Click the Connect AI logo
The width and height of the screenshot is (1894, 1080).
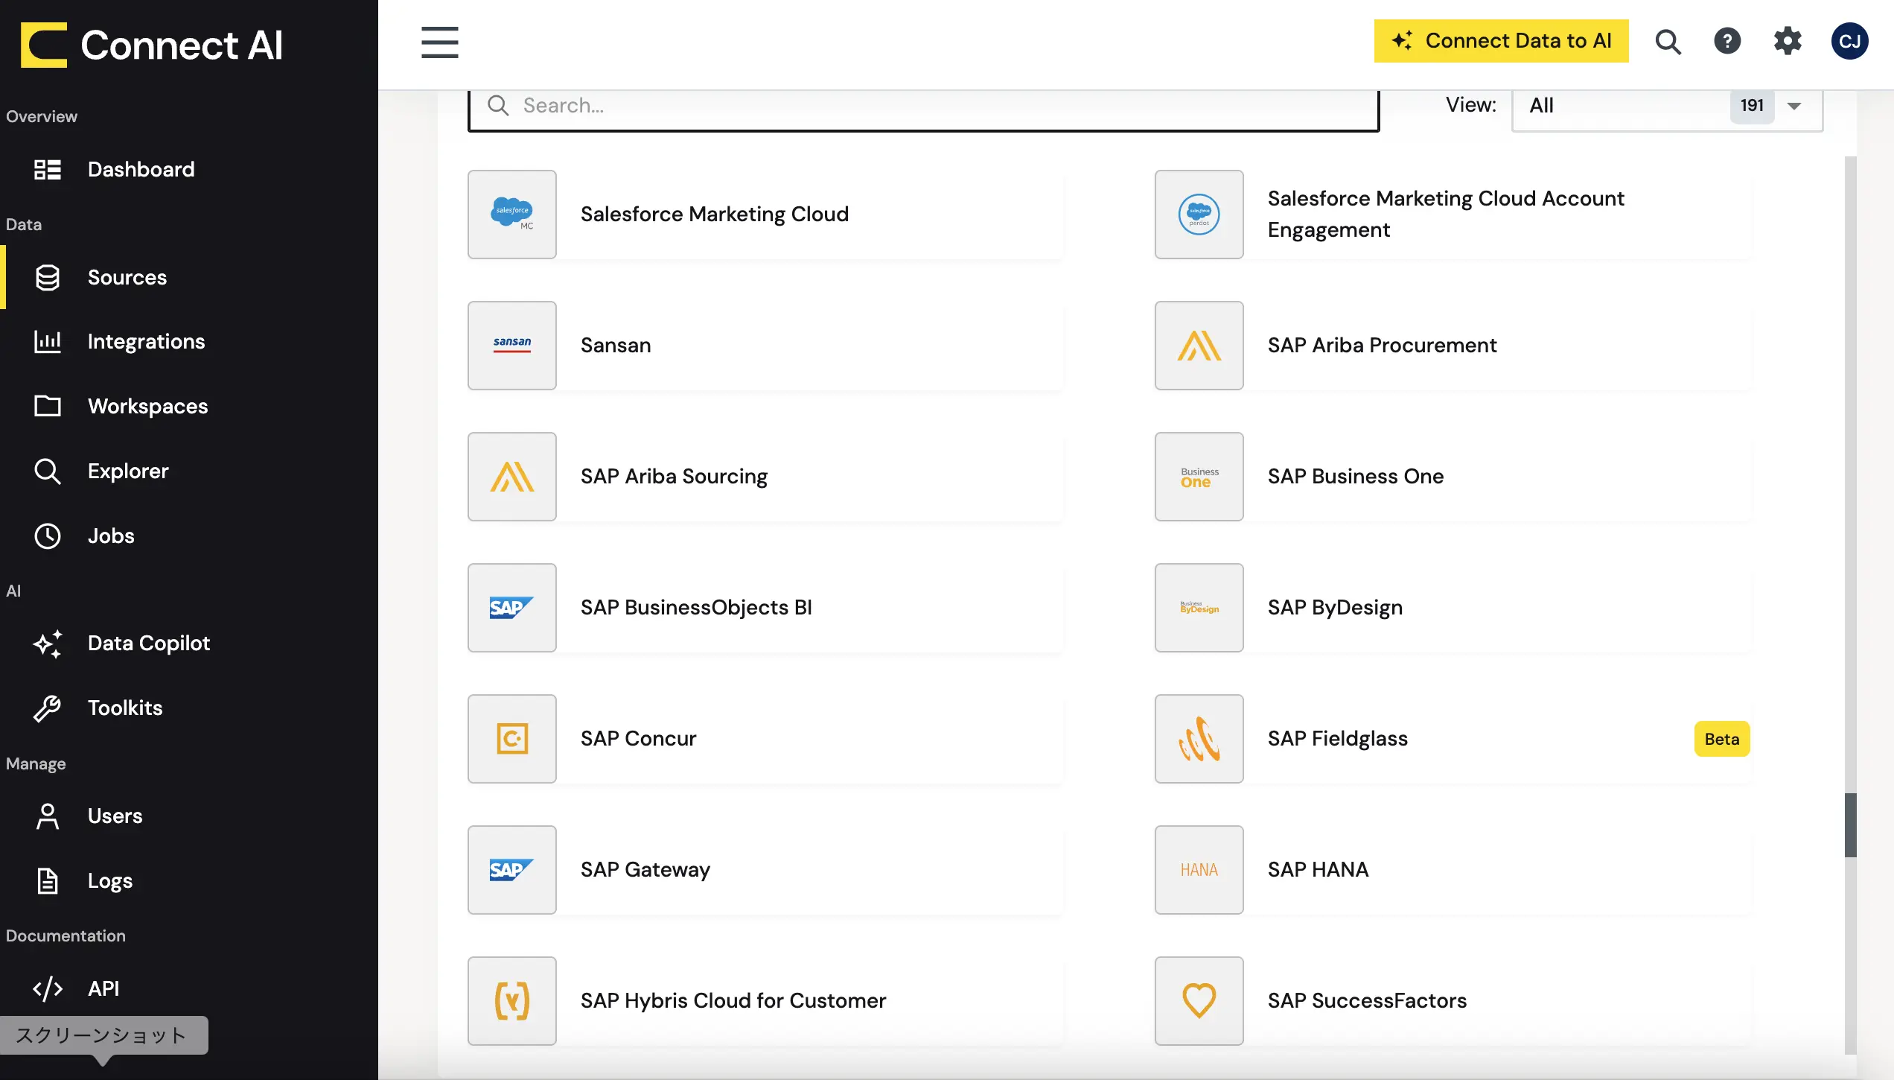coord(152,45)
